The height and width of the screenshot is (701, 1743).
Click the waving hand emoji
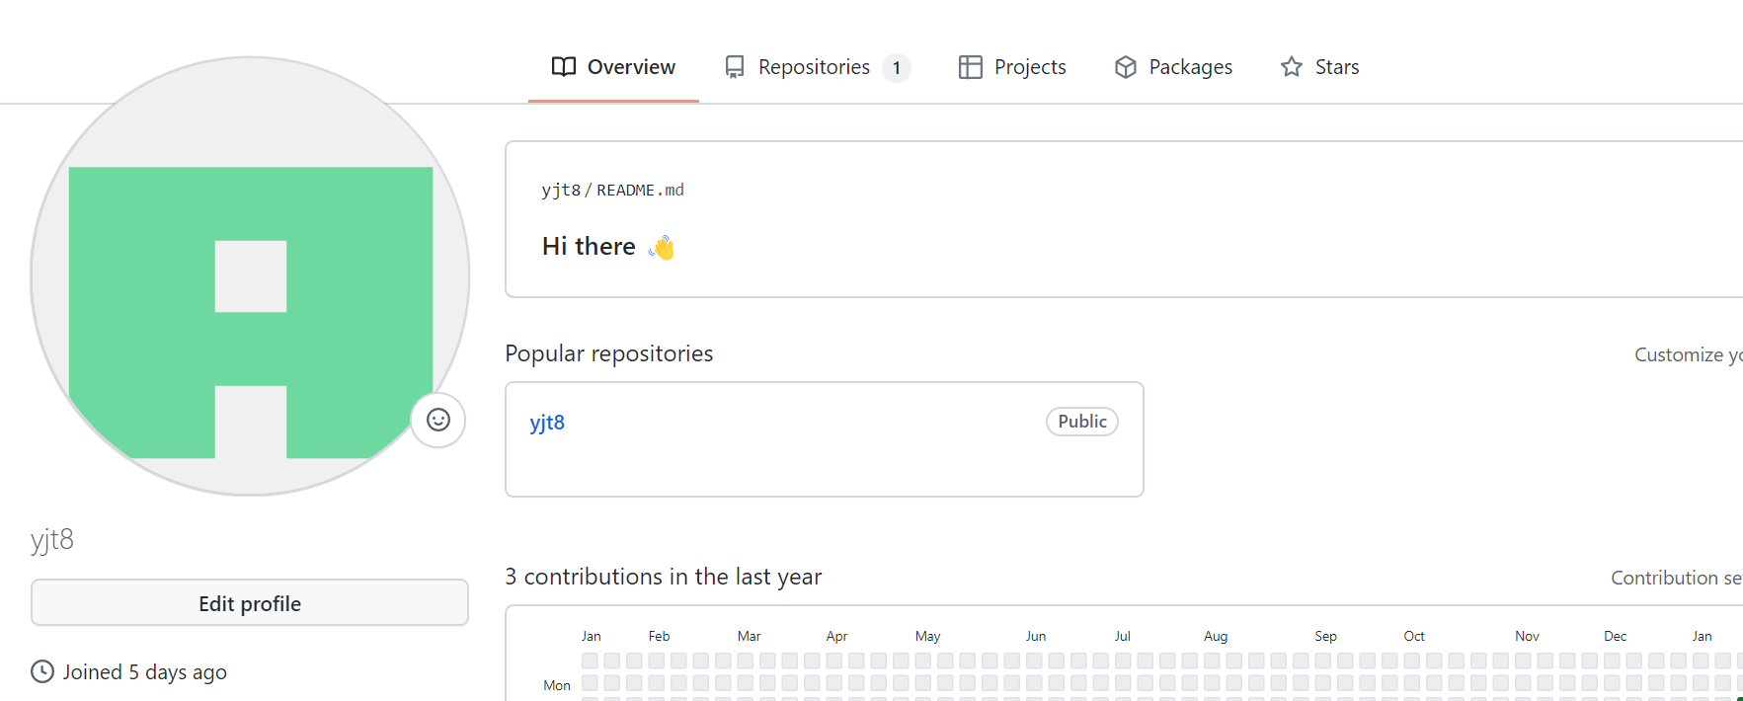click(x=663, y=247)
